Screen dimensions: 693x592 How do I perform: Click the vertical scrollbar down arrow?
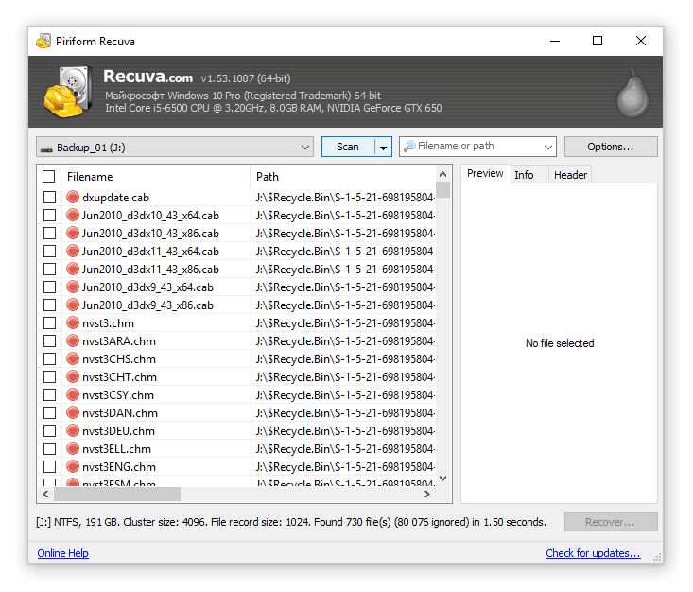[442, 479]
